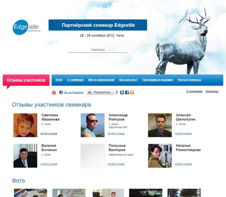This screenshot has height=197, width=226.
Task: Read Александр Рейтузов's review link
Action: click(116, 133)
